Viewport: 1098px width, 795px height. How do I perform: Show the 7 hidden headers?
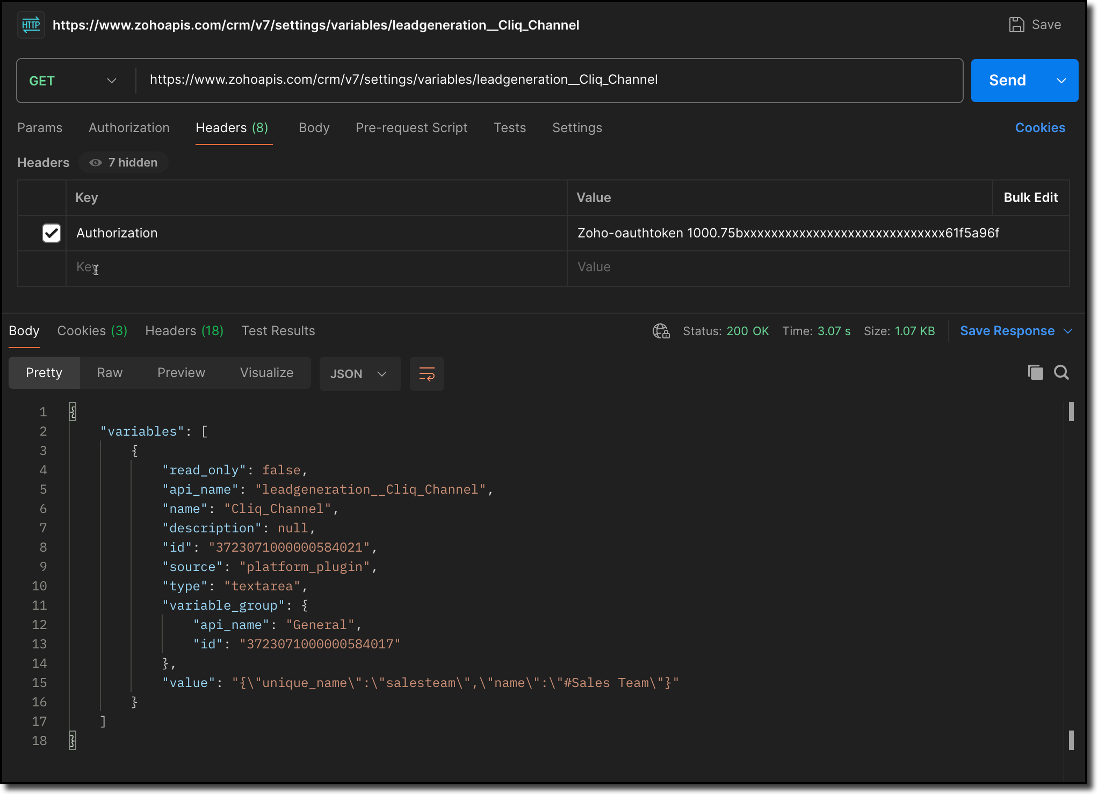click(x=132, y=163)
